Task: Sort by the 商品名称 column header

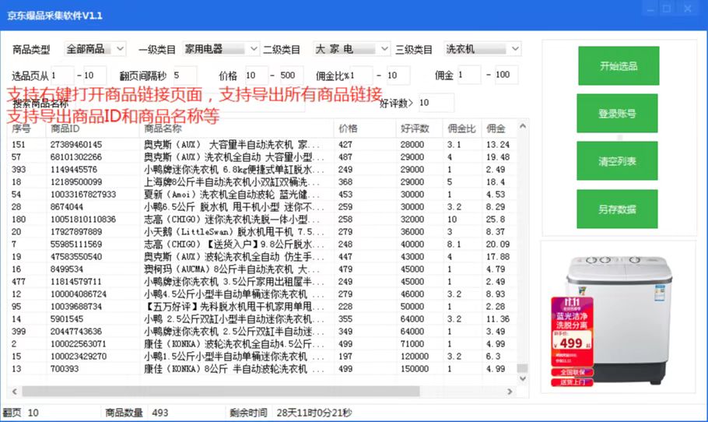Action: click(x=237, y=128)
